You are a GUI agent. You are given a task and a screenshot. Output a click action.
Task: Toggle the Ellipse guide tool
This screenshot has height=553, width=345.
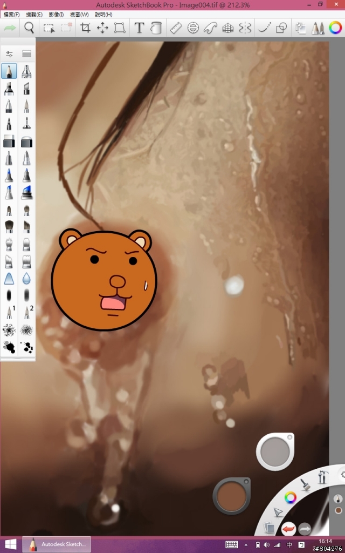(193, 28)
